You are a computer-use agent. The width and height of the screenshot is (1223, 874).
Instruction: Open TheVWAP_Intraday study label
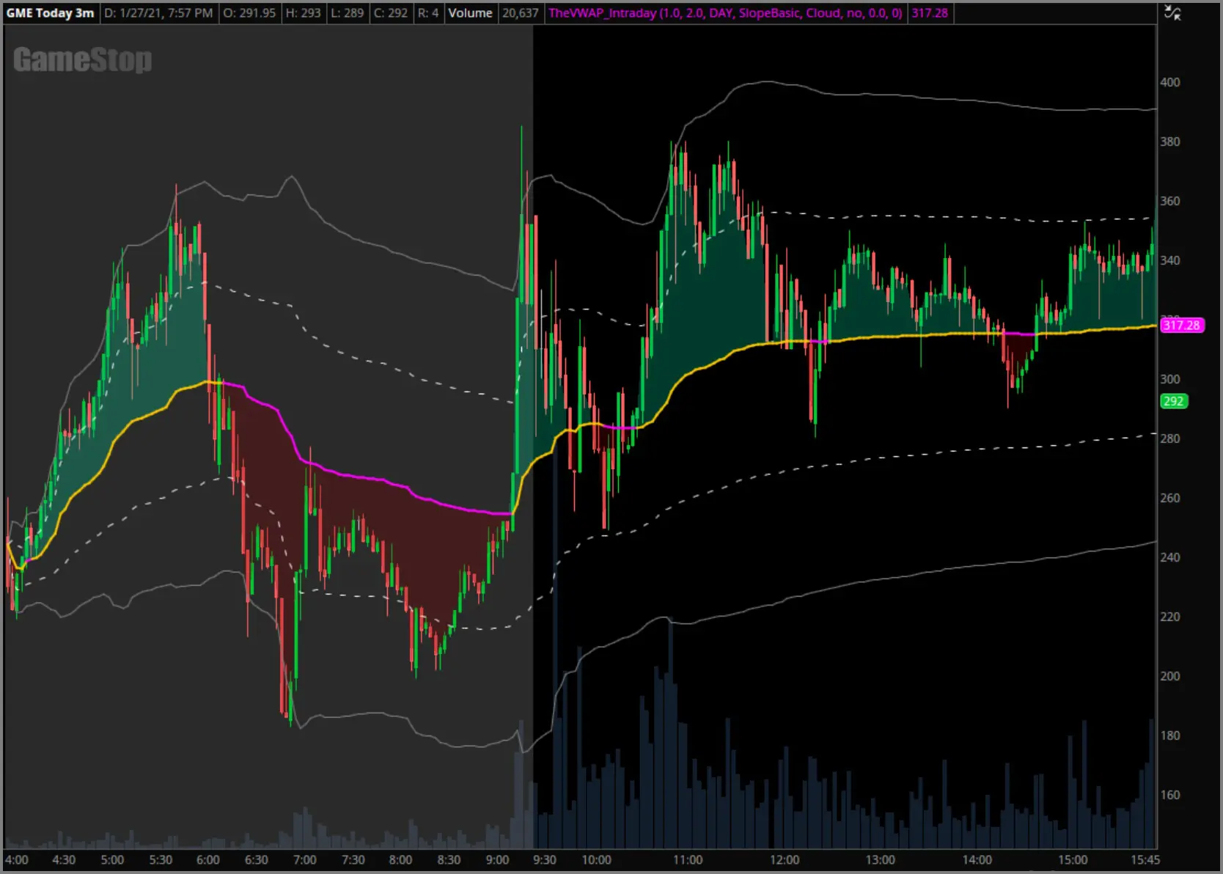pos(725,13)
